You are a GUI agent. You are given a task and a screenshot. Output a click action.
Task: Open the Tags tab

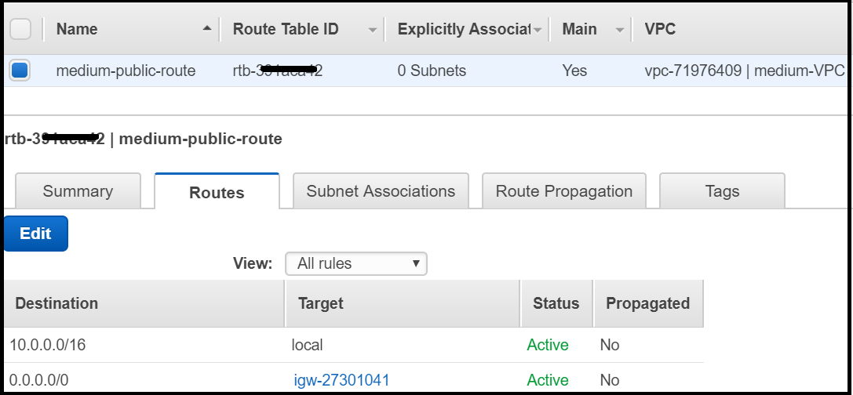[722, 191]
